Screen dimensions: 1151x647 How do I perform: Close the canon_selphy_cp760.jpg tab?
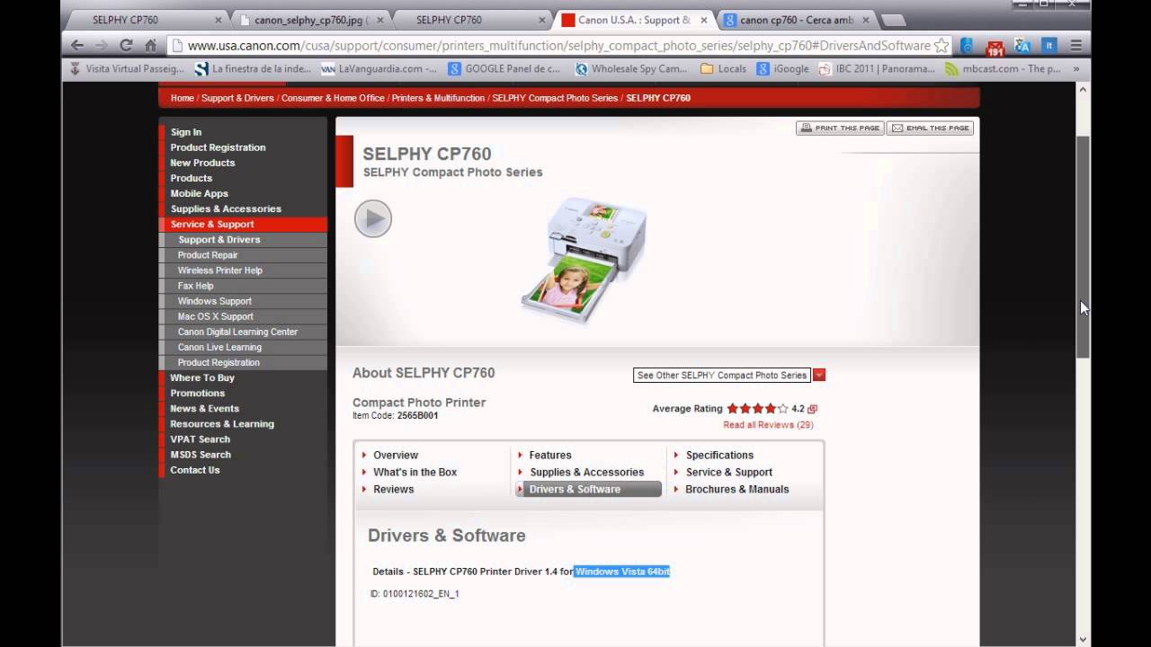click(x=380, y=20)
